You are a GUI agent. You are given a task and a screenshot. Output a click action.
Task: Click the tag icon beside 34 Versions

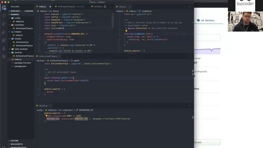[x=198, y=20]
